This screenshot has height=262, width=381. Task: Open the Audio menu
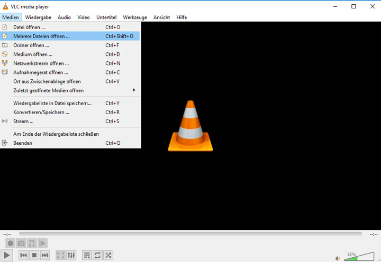pos(64,17)
